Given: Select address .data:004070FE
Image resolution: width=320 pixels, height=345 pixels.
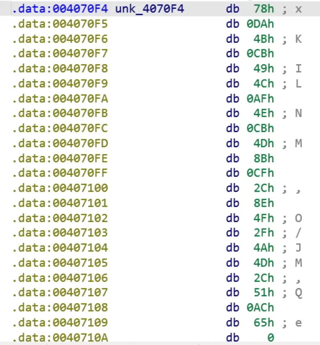Looking at the screenshot, I should pos(60,158).
